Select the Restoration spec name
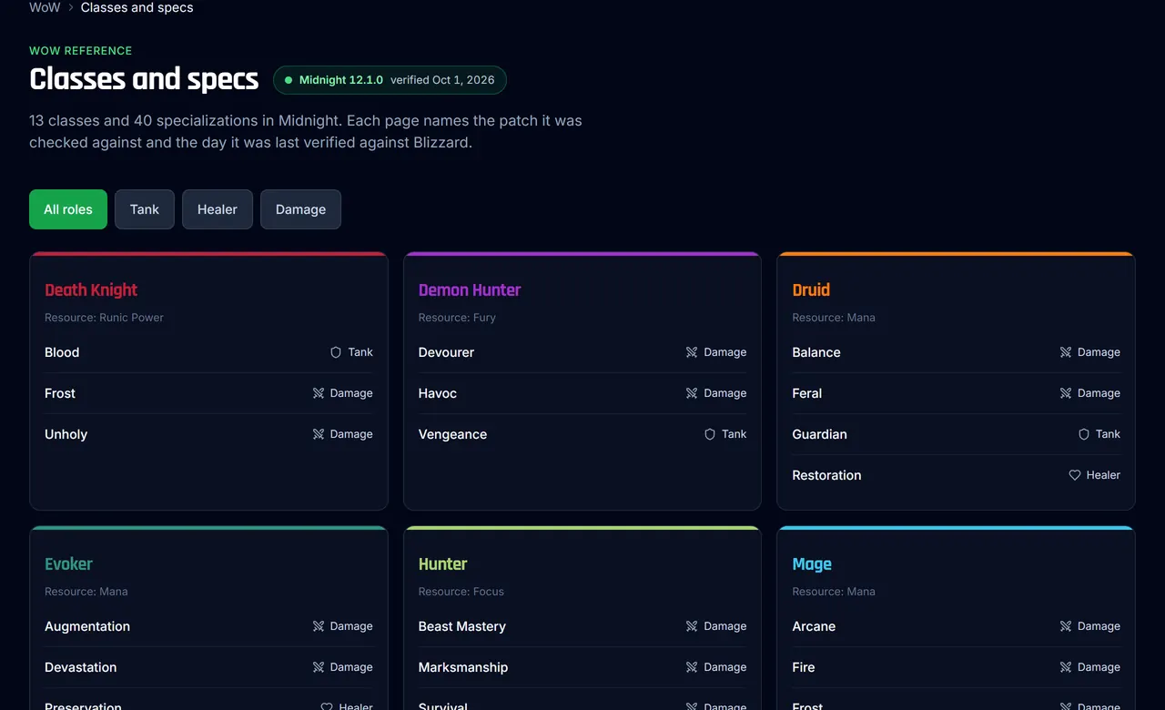This screenshot has height=710, width=1165. click(x=826, y=475)
